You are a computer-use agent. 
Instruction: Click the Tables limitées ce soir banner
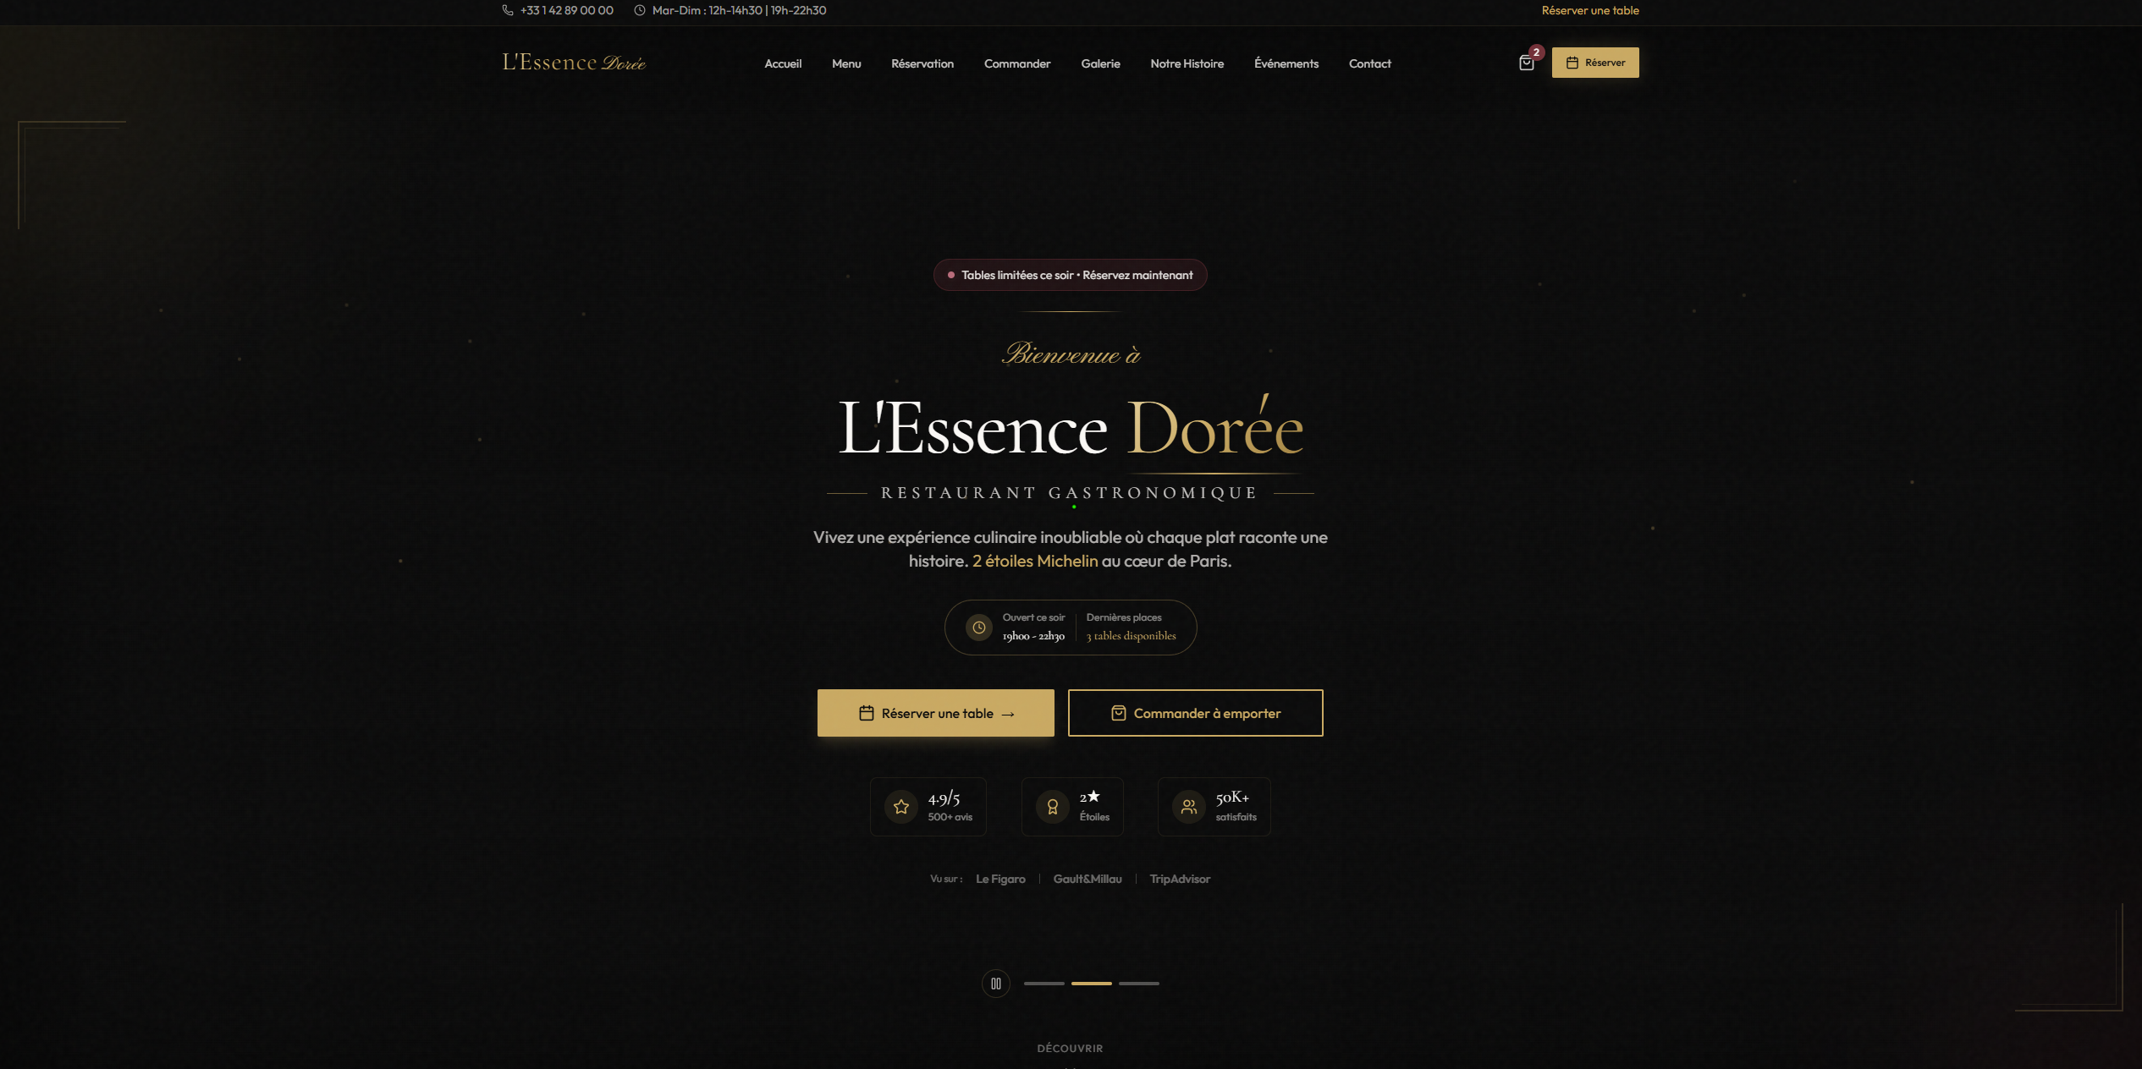[1070, 275]
